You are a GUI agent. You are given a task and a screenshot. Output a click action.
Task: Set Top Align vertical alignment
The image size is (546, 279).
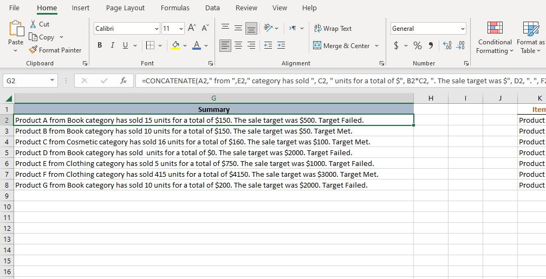(225, 28)
